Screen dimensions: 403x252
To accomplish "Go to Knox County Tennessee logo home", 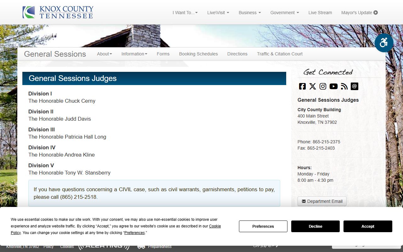I will click(x=58, y=12).
